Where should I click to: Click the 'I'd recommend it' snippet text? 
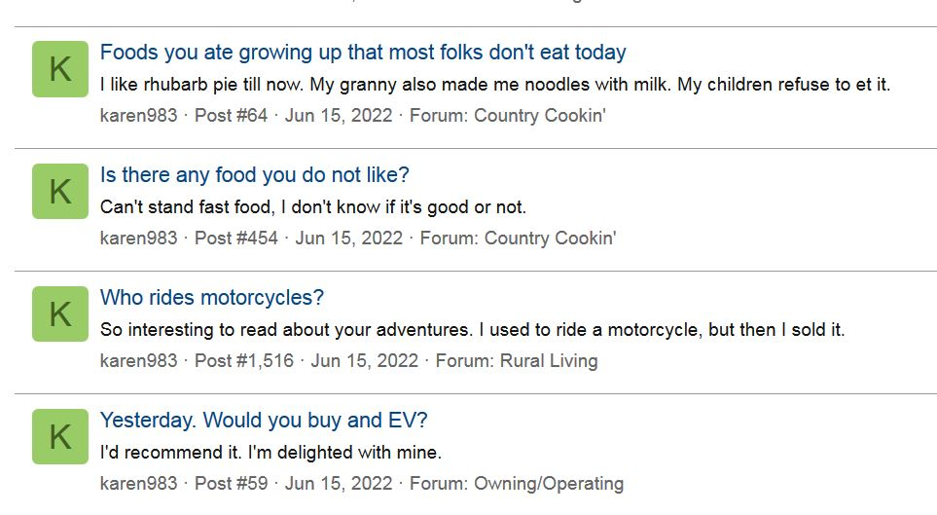270,453
